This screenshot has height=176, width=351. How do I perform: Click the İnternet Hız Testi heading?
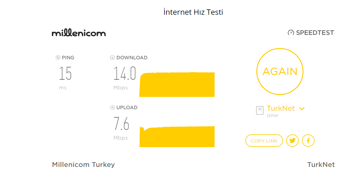click(193, 12)
